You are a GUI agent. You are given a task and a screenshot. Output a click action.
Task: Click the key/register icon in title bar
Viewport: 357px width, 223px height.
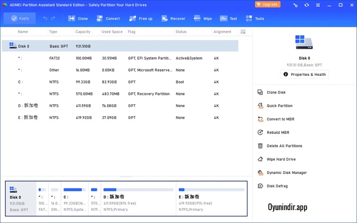point(295,5)
